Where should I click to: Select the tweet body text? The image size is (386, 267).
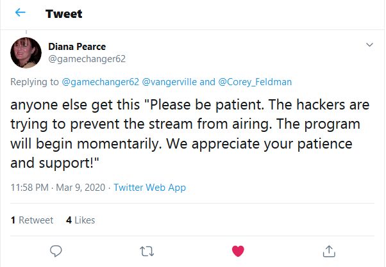pos(190,134)
